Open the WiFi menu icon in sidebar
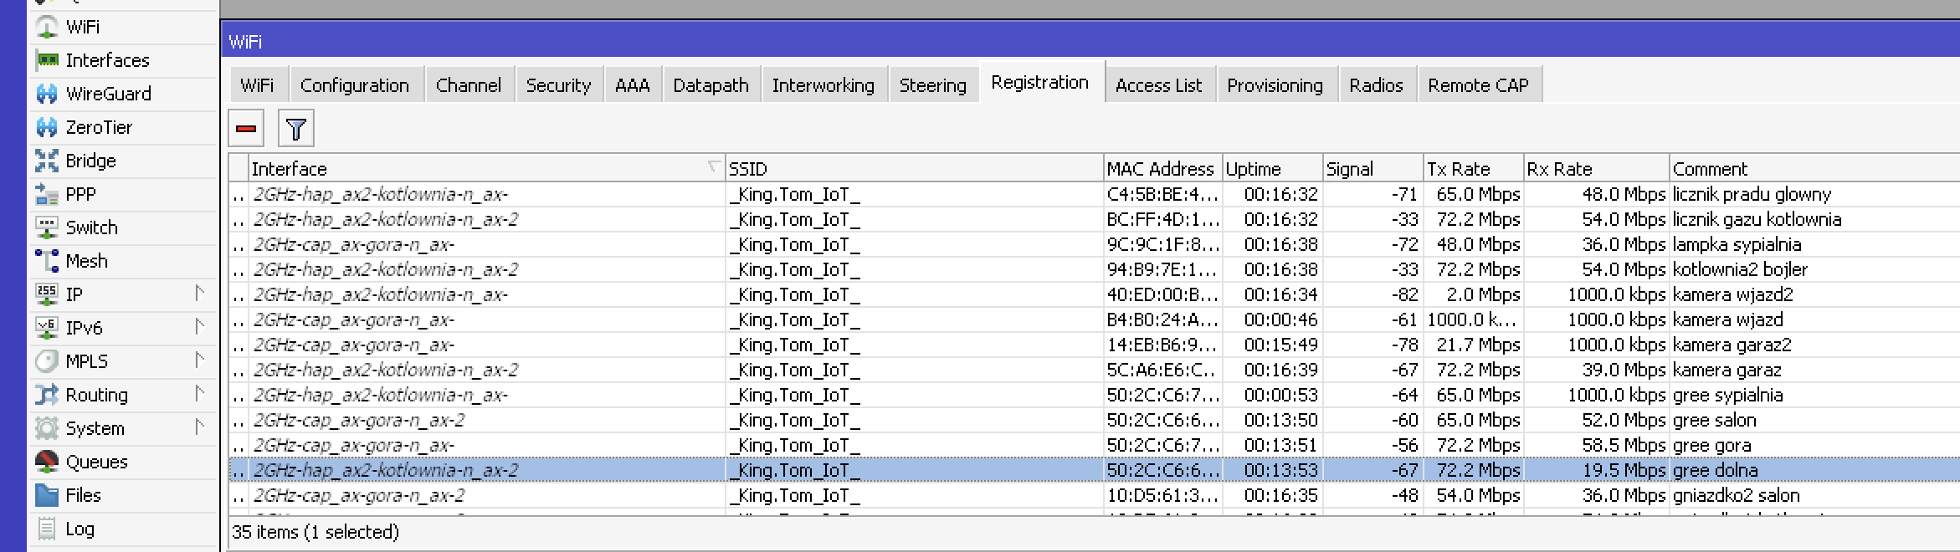The height and width of the screenshot is (552, 1960). 47,27
